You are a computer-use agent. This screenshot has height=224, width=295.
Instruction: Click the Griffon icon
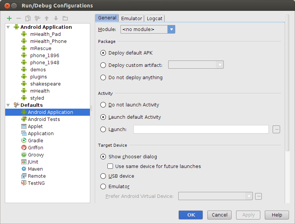pos(24,147)
